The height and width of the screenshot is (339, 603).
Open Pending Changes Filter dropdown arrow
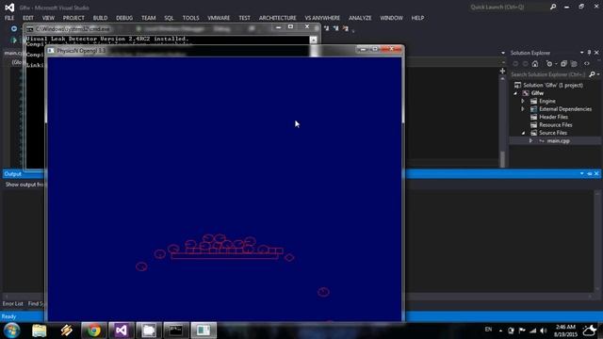click(x=556, y=64)
